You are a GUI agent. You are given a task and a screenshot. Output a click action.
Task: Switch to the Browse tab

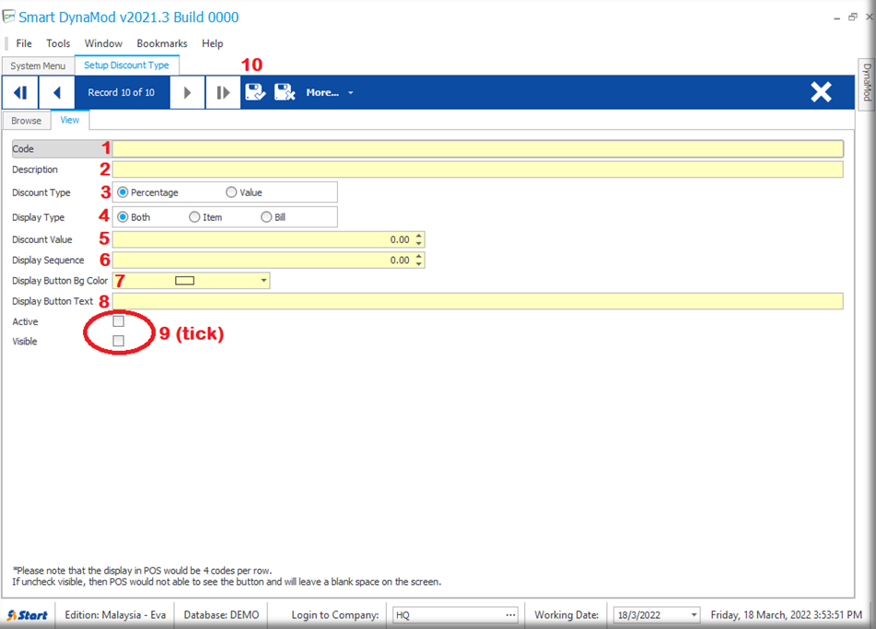[x=26, y=121]
